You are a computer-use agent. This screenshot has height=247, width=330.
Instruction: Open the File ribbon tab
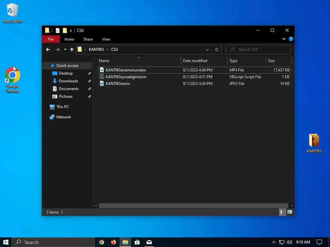(x=51, y=39)
